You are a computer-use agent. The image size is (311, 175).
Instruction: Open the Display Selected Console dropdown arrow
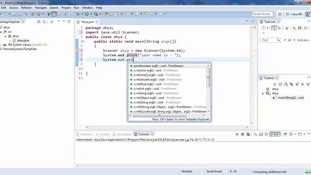pos(295,134)
